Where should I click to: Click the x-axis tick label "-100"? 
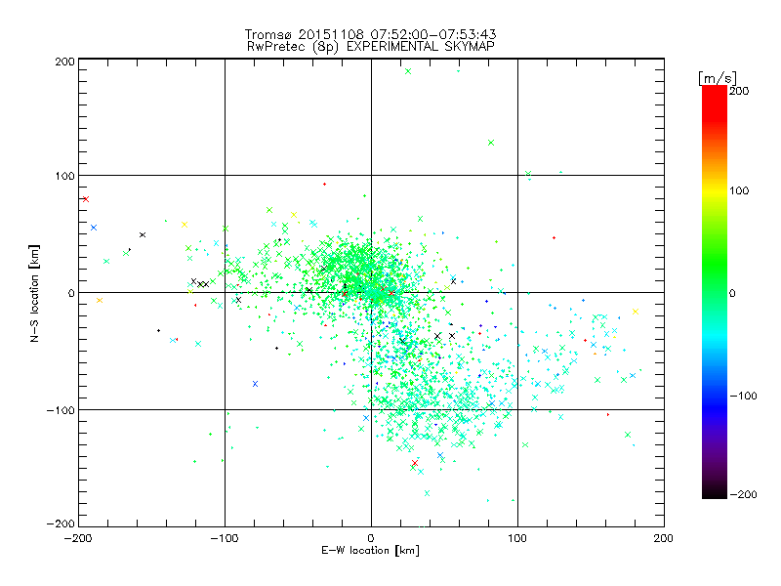[225, 538]
